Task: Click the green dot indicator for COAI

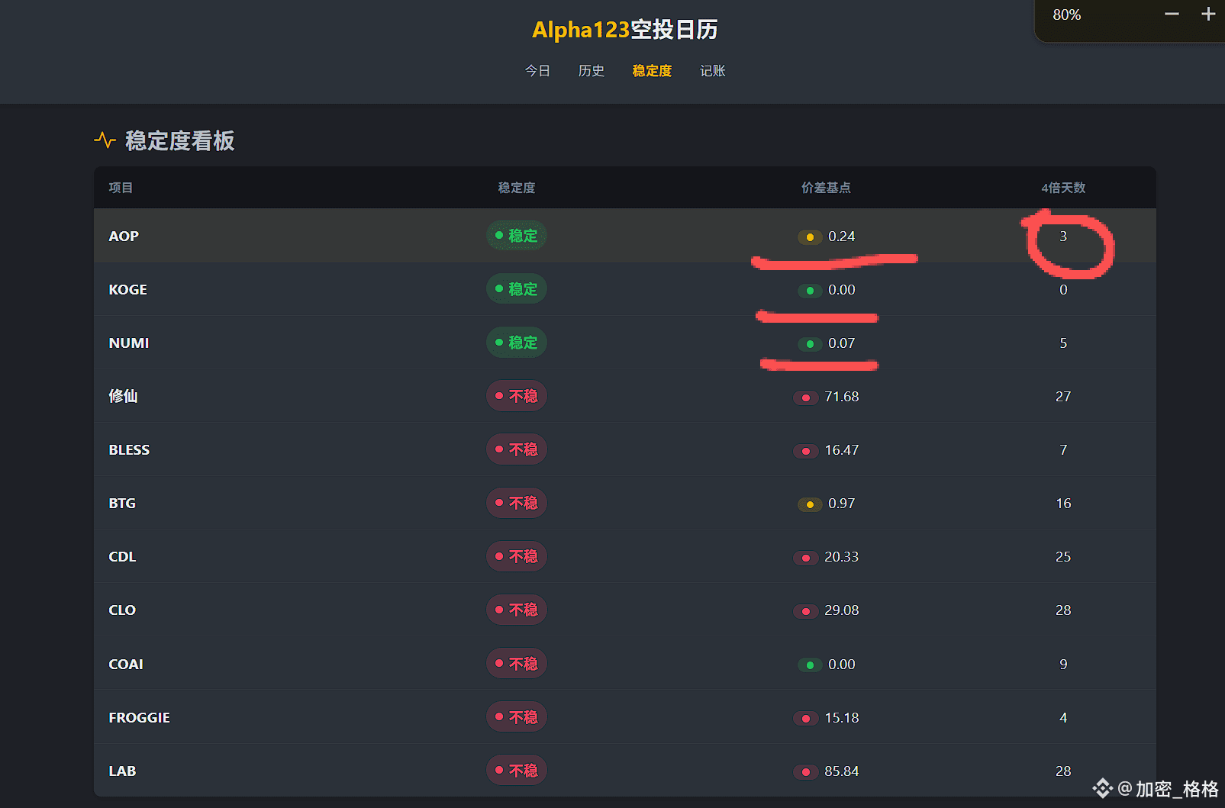Action: tap(810, 665)
